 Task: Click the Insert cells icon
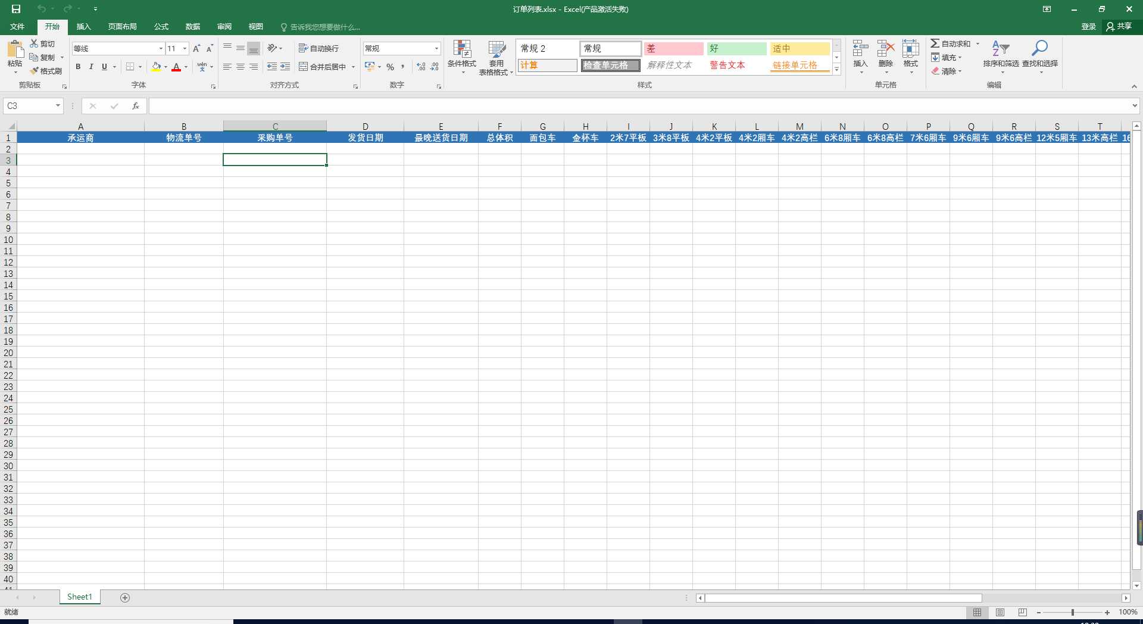click(x=860, y=49)
